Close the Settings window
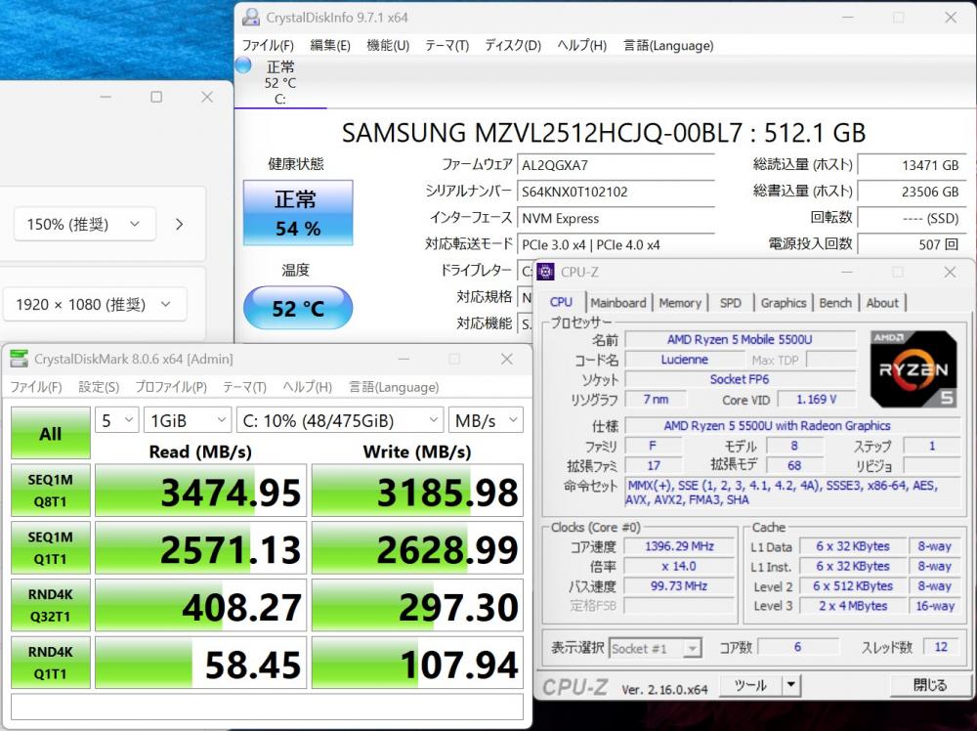Screen dimensions: 977x731 tap(207, 97)
